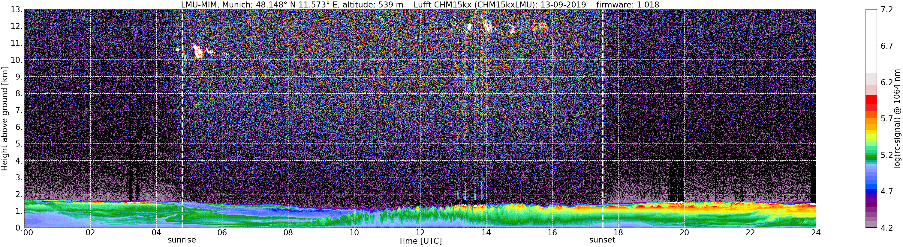Click the y-axis tick label '8.'

(19, 94)
